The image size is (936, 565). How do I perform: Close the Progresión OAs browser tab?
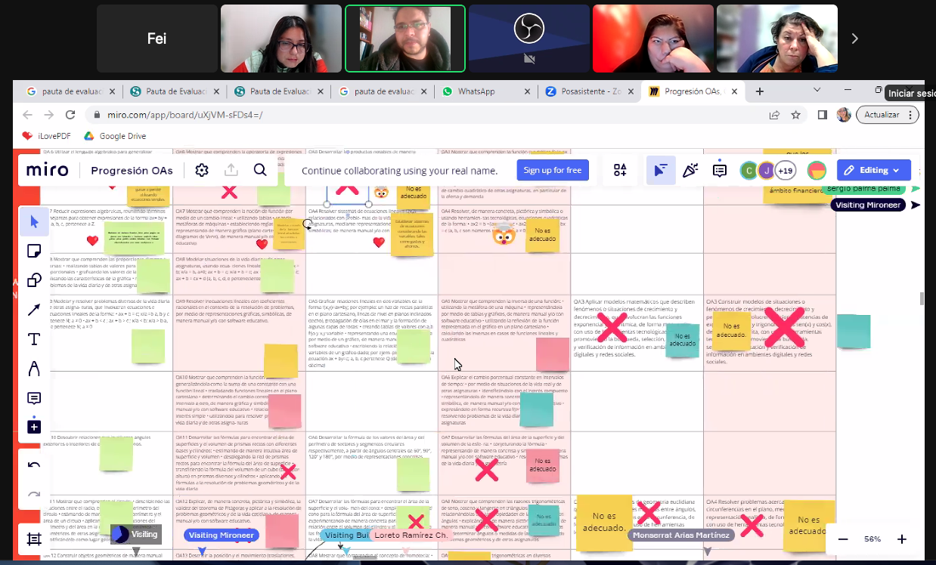733,91
